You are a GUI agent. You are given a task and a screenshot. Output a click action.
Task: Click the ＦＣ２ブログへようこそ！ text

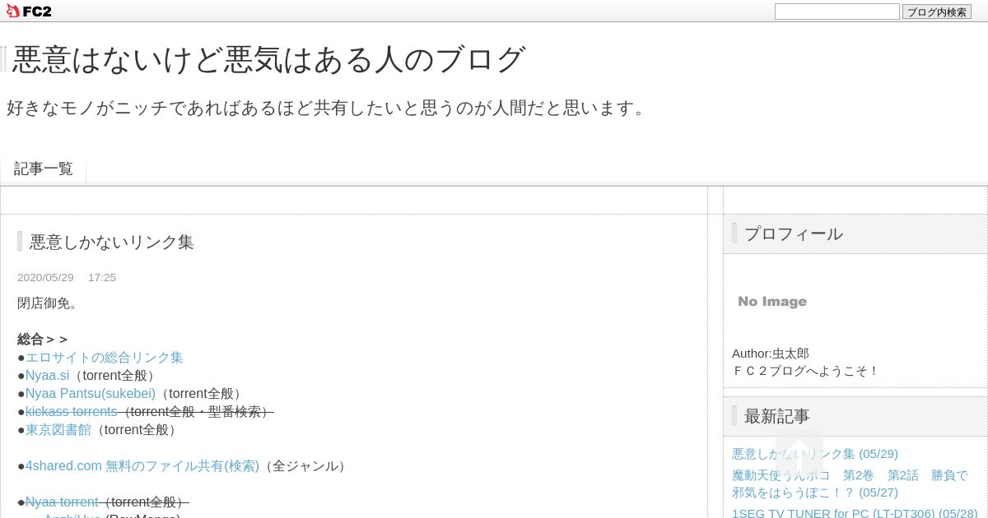(806, 371)
